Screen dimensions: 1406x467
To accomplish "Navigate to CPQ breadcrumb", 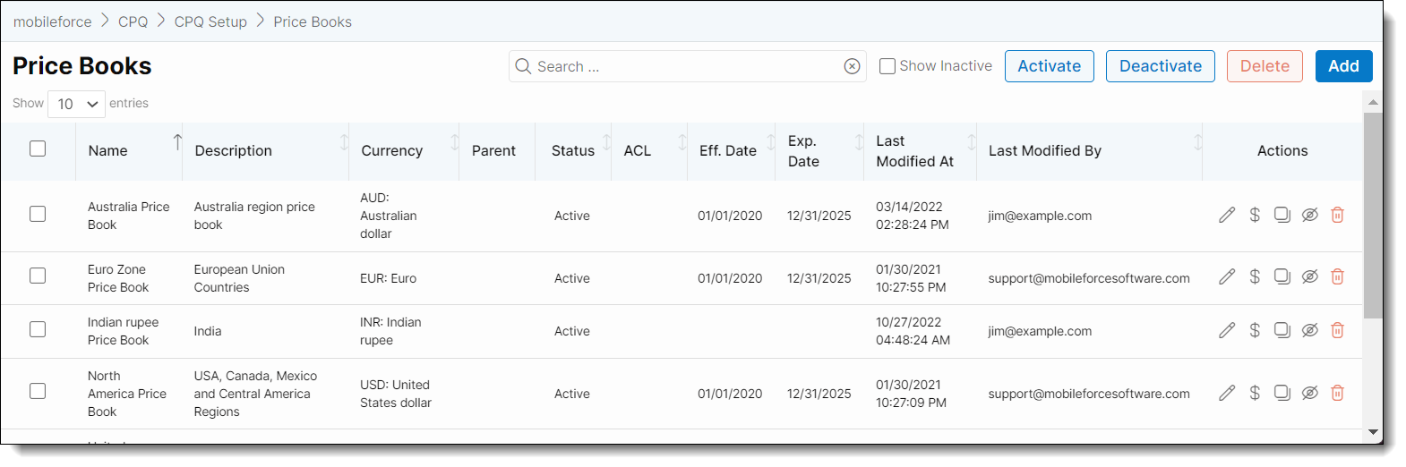I will click(133, 21).
